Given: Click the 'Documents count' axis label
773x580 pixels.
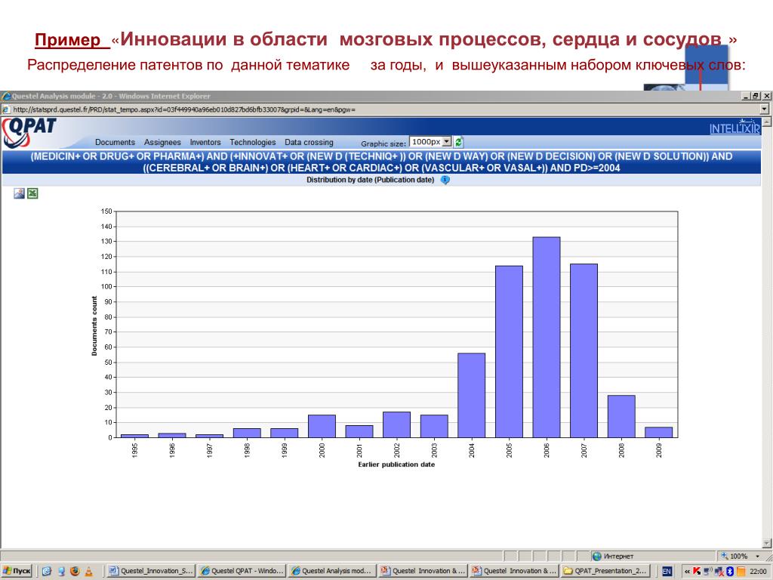Looking at the screenshot, I should 94,326.
